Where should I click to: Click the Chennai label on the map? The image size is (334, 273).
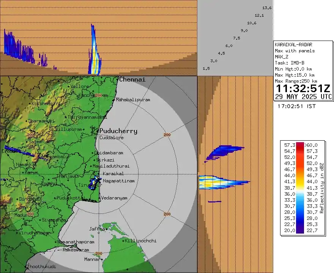tap(132, 80)
